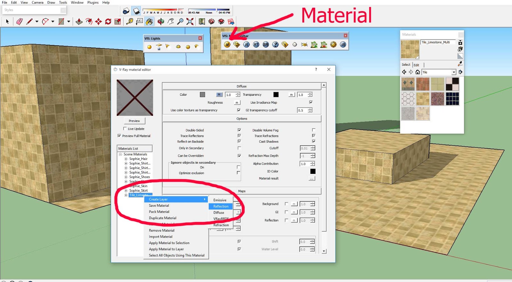Expand Sophie_Skirt material node

pos(126,190)
